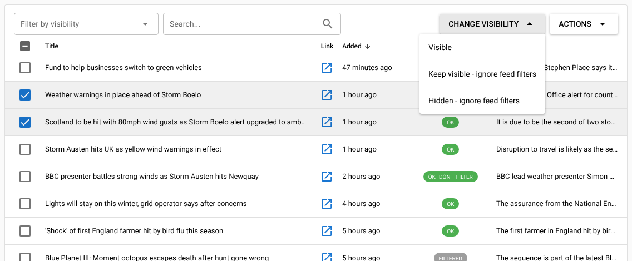Open link for 'BBC presenter battles strong winds'
The height and width of the screenshot is (261, 632).
327,177
